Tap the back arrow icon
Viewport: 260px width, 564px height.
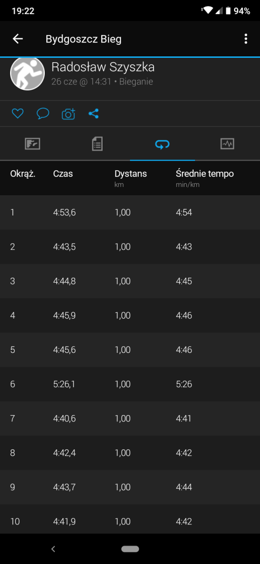[18, 39]
